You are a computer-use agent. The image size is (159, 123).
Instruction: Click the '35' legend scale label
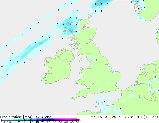[60, 122]
